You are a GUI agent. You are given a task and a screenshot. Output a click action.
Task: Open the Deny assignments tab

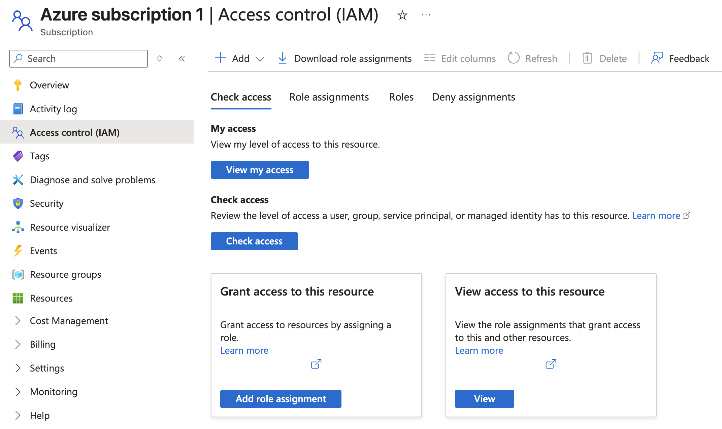[x=473, y=97]
